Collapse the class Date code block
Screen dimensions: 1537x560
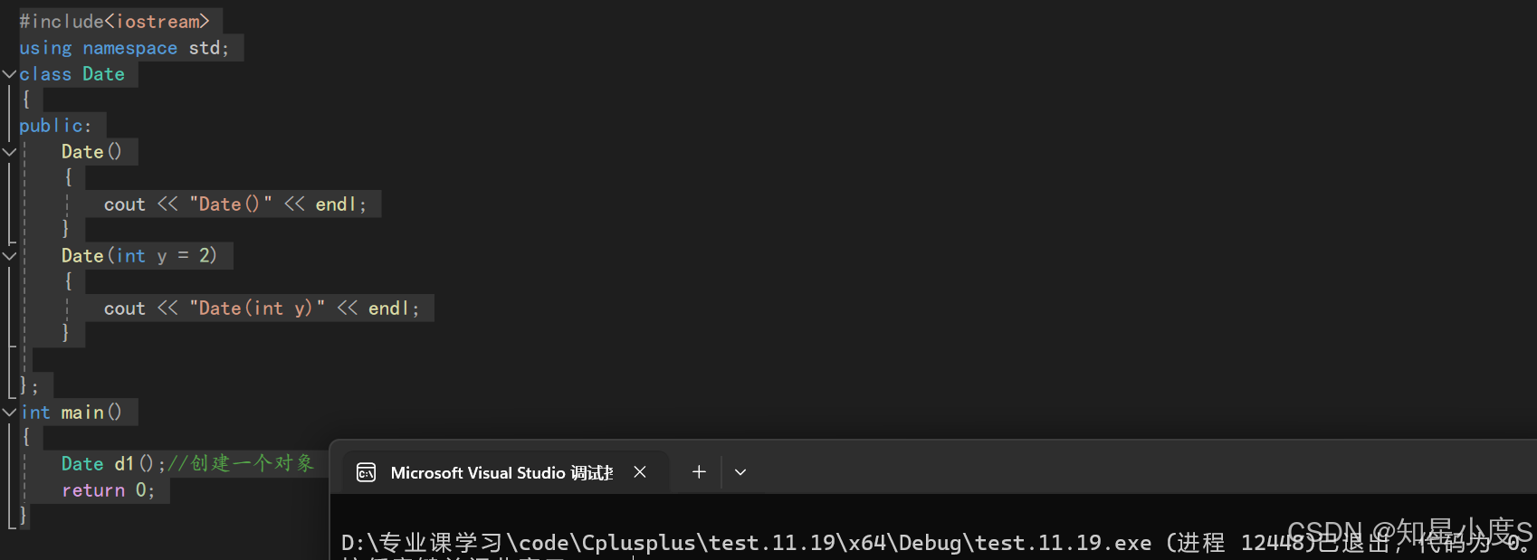9,74
